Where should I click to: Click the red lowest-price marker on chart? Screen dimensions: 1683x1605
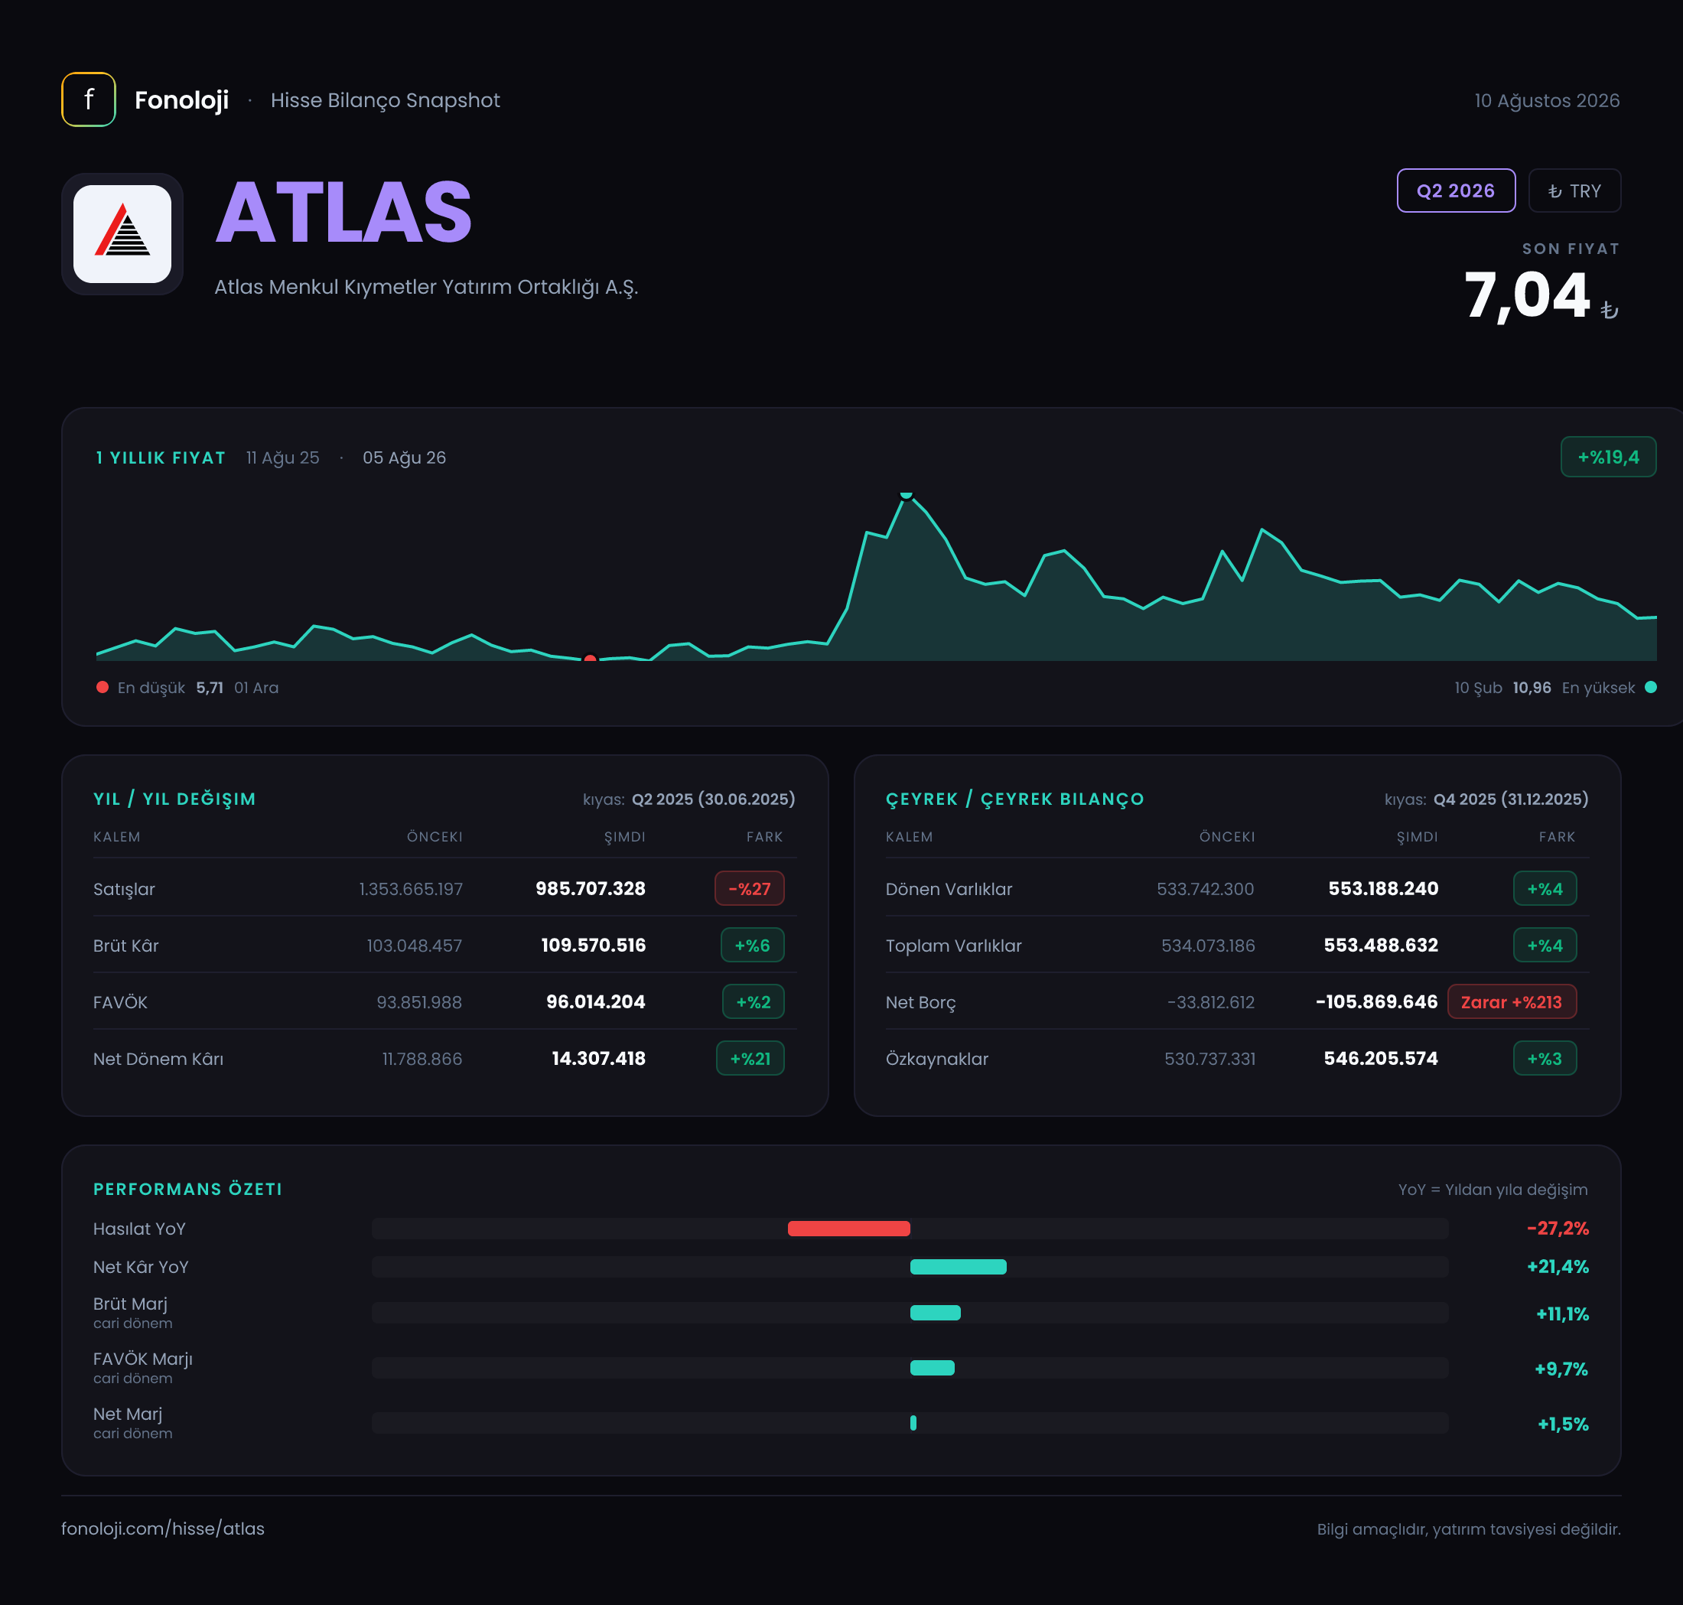click(590, 658)
